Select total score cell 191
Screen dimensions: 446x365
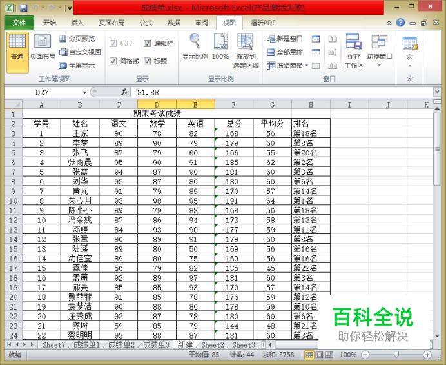tap(234, 201)
